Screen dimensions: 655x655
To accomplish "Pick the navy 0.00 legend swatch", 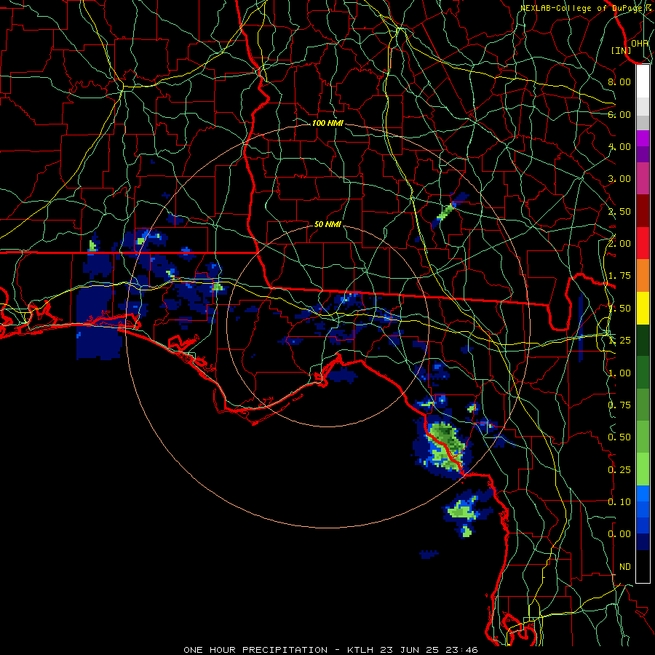I will coord(643,542).
